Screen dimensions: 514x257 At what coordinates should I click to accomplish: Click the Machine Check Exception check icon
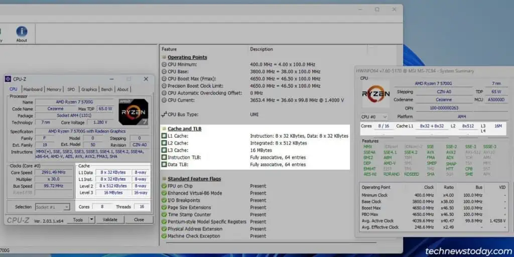[x=164, y=236]
